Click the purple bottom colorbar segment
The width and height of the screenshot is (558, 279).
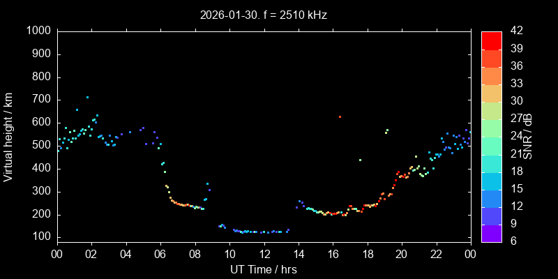click(492, 232)
